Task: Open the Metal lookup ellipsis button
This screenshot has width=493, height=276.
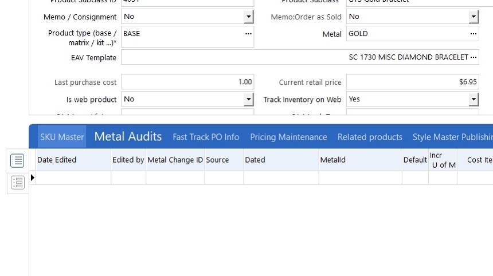Action: pos(474,34)
